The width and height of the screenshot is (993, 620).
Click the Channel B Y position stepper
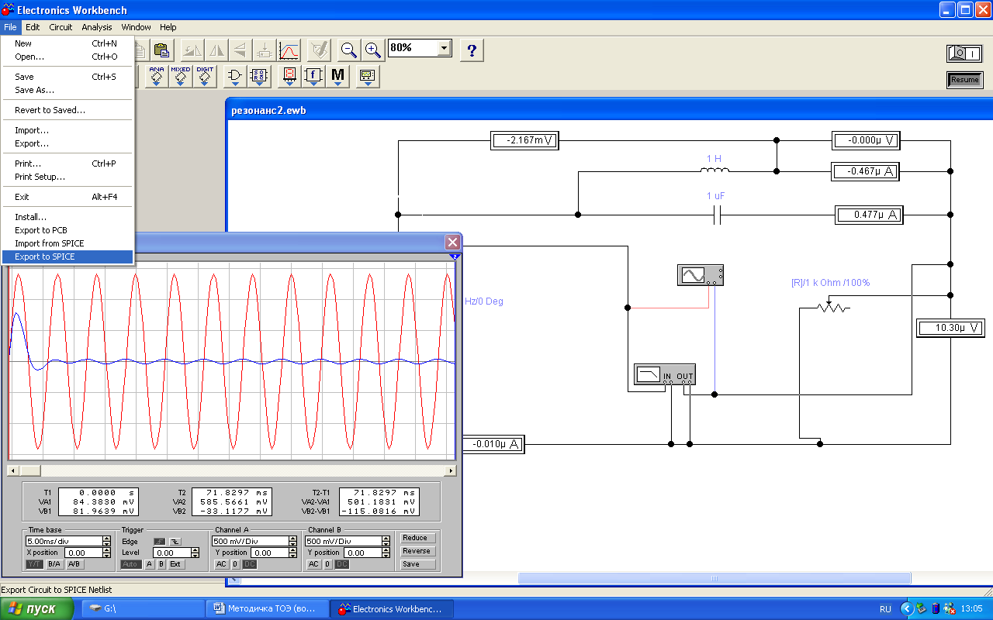pos(386,553)
